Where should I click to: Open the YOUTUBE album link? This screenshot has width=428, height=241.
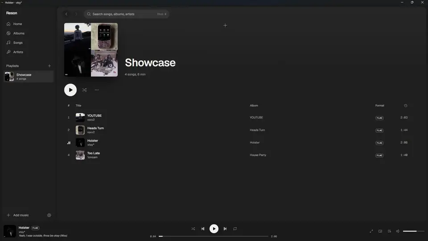pyautogui.click(x=256, y=117)
